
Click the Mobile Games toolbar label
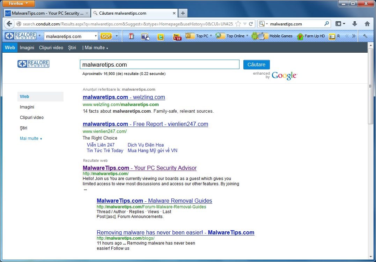[x=281, y=36]
